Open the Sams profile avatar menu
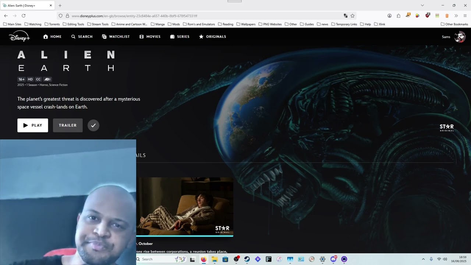 click(x=460, y=37)
